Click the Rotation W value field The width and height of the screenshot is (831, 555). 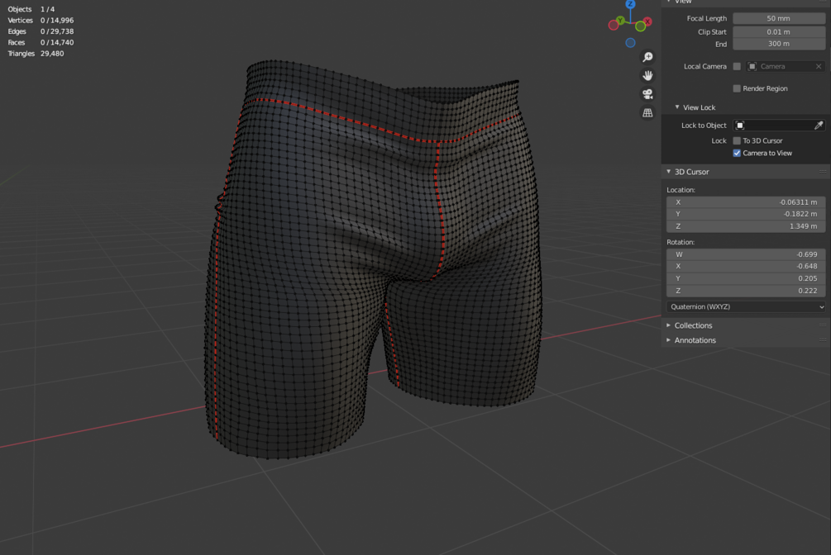(x=746, y=254)
